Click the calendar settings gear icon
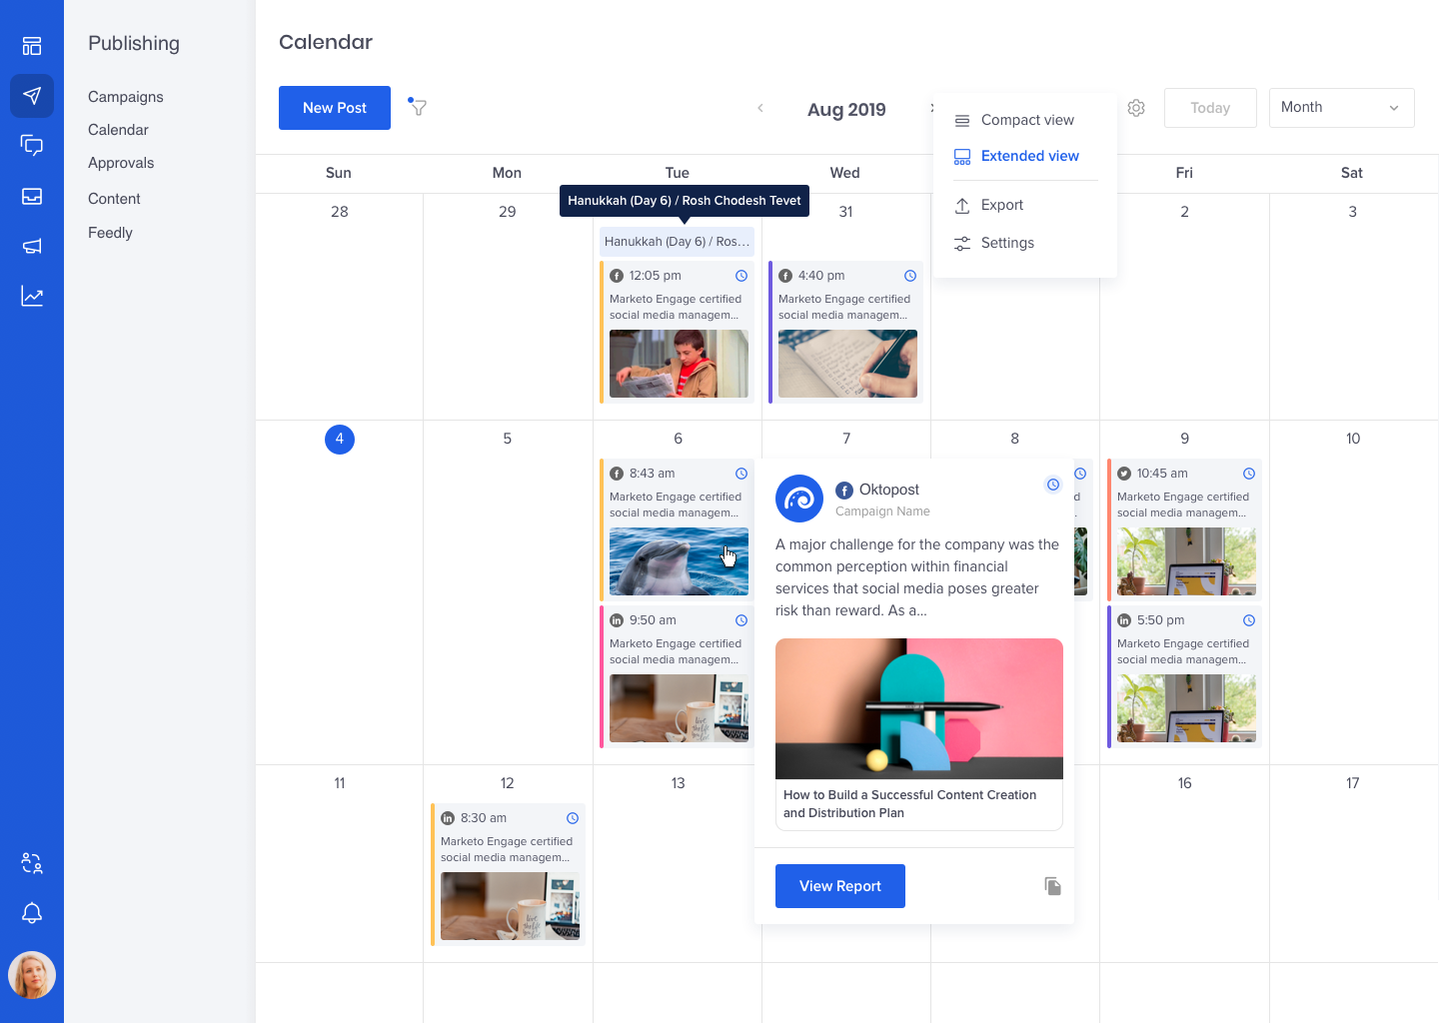Screen dimensions: 1439x1023 tap(1136, 108)
